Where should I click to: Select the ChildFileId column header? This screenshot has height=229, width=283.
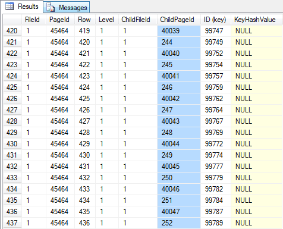[138, 20]
